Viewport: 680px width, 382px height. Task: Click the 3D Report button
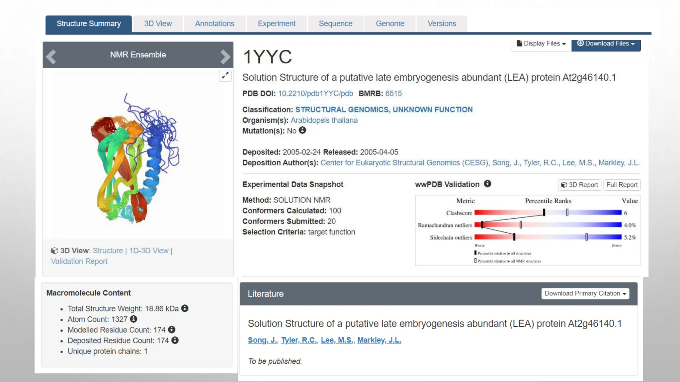tap(579, 185)
